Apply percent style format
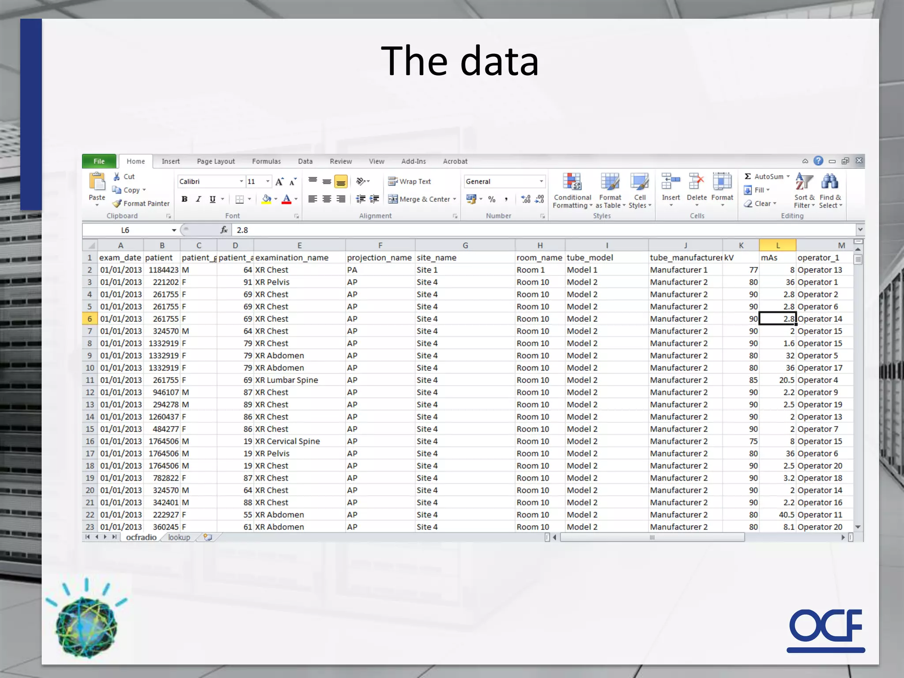This screenshot has width=904, height=678. click(492, 200)
